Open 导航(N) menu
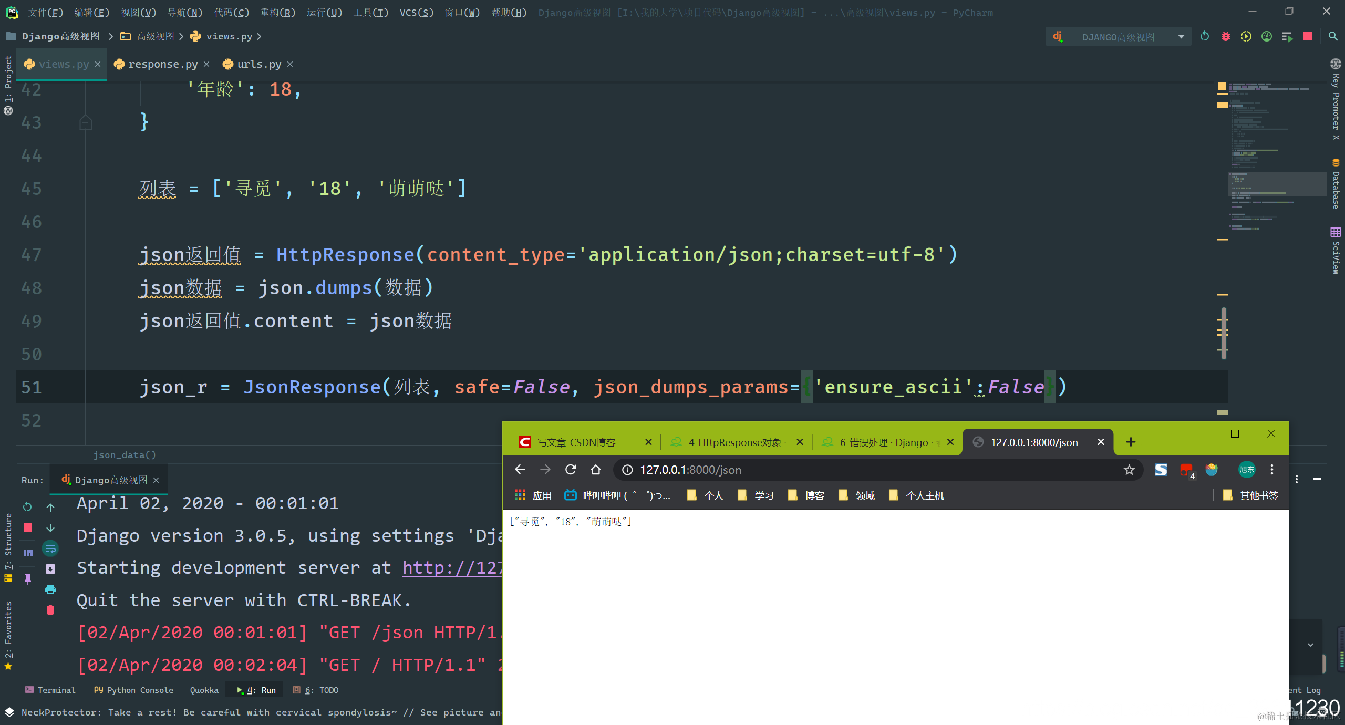Image resolution: width=1345 pixels, height=725 pixels. pos(185,12)
